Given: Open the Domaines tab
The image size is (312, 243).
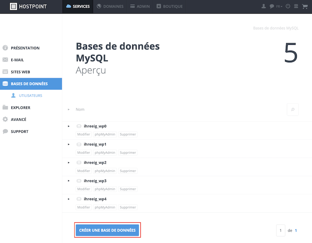Looking at the screenshot, I should click(110, 6).
